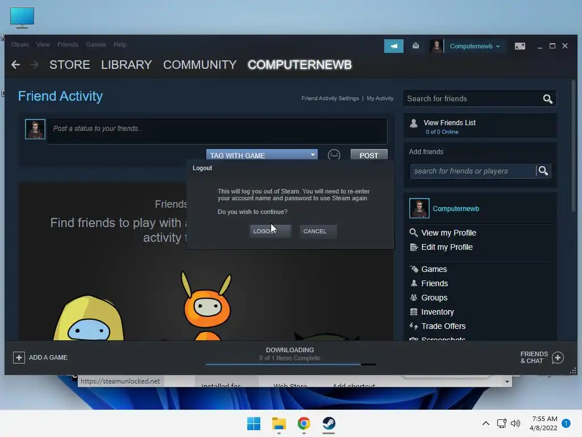
Task: Confirm the LOGOUT button in dialog
Action: click(271, 231)
